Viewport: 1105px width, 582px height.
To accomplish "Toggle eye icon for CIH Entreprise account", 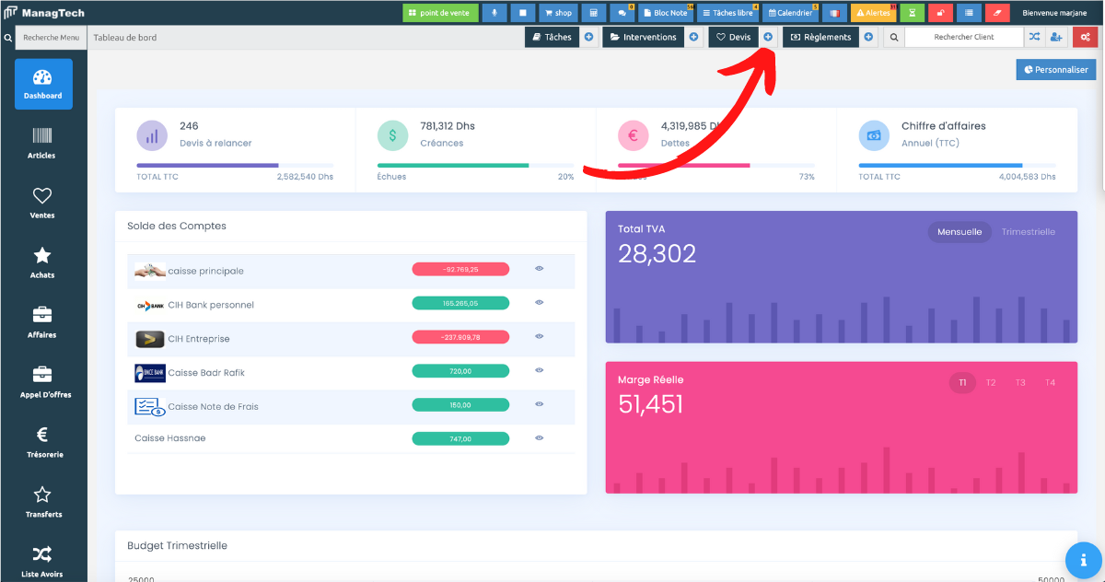I will (x=540, y=336).
